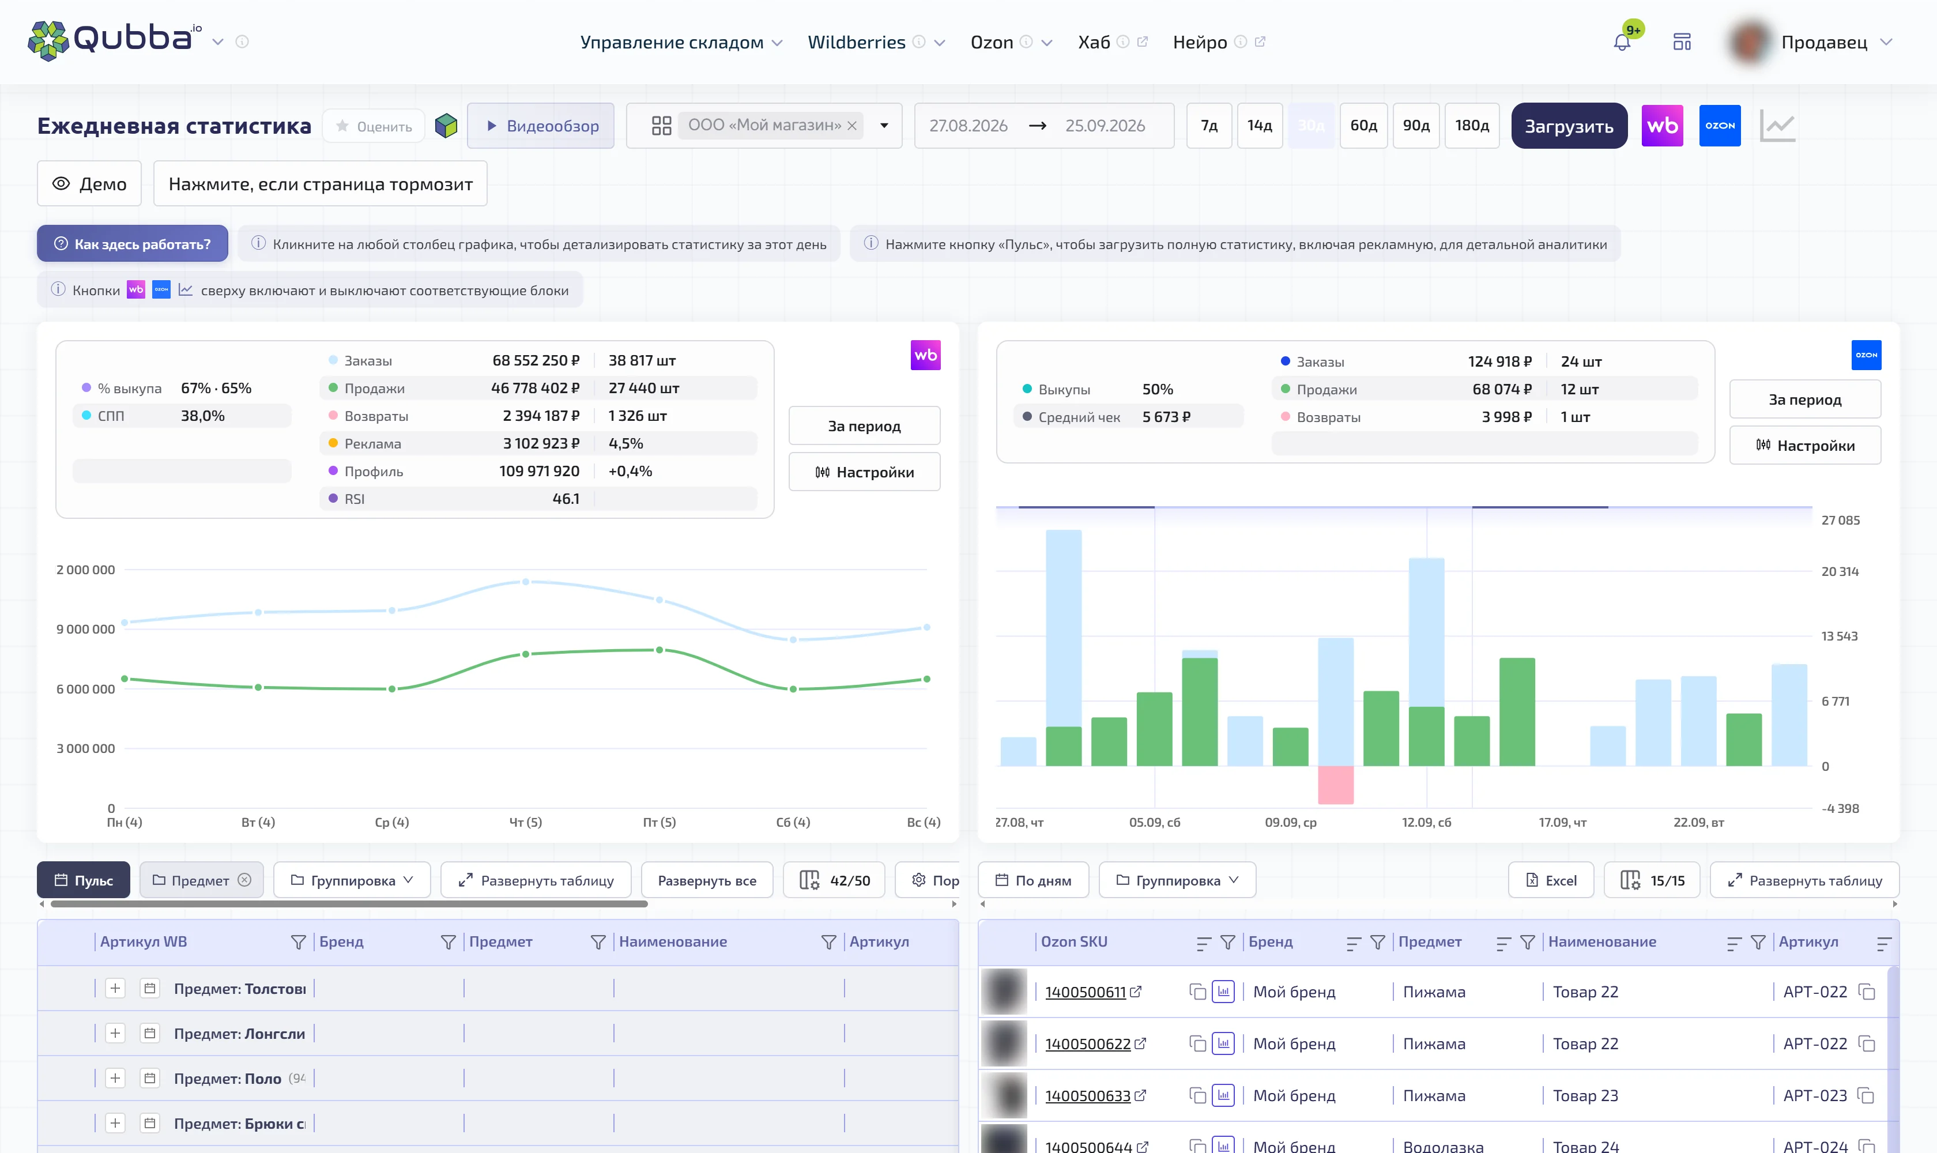Open Как здесь работать? help
The height and width of the screenshot is (1153, 1937).
click(132, 244)
